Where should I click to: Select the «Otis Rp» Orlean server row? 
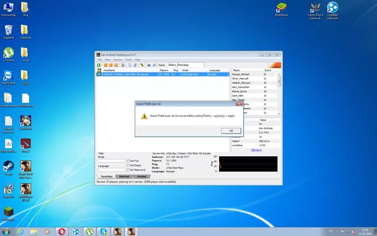coord(163,75)
